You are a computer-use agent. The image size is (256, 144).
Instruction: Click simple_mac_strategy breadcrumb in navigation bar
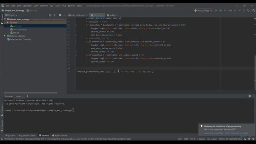(x=13, y=10)
